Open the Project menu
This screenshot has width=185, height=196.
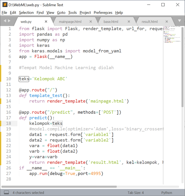[85, 13]
